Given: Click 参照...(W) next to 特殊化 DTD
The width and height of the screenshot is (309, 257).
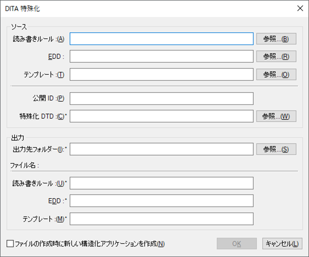Looking at the screenshot, I should (276, 116).
